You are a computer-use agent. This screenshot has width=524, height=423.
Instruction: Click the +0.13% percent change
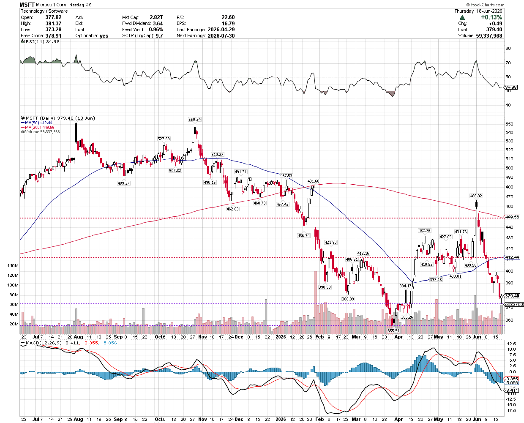(x=491, y=17)
